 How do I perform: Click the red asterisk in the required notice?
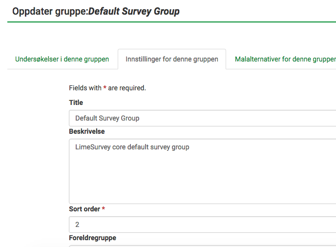coord(105,88)
